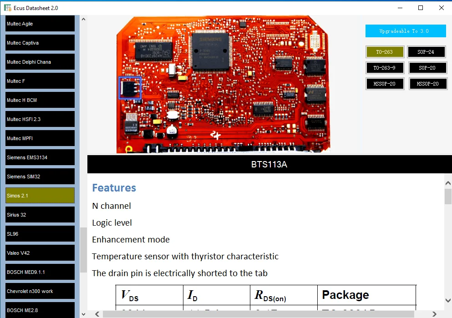This screenshot has height=318, width=452.
Task: Click the Upgradeable To 3.0 button
Action: [x=406, y=31]
